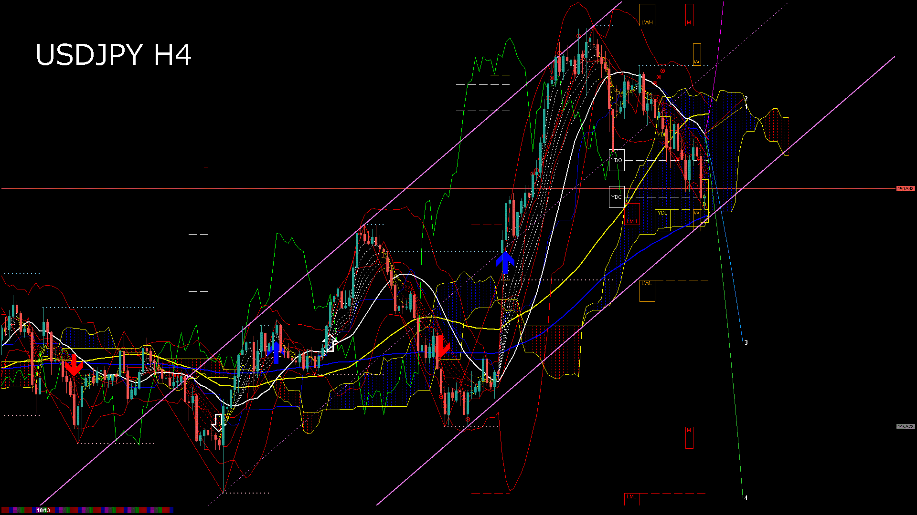
Task: Click the large blue up arrow signal
Action: (505, 262)
